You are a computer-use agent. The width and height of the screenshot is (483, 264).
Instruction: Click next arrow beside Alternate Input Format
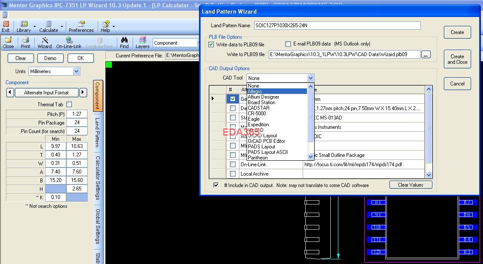point(83,92)
